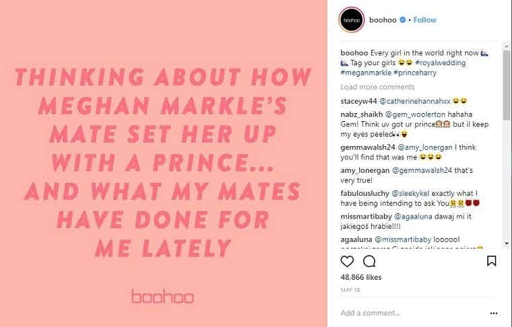This screenshot has height=327, width=512.
Task: Load more comments on the post
Action: pos(377,87)
